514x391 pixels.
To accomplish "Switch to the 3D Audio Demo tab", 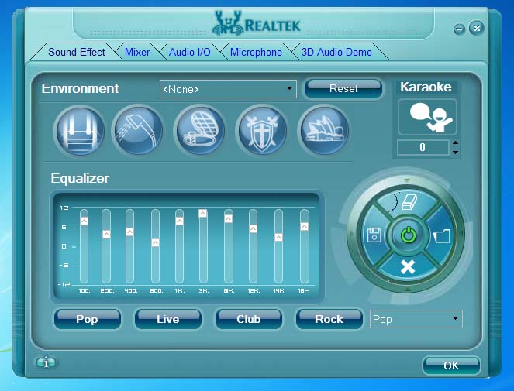I will pos(336,52).
